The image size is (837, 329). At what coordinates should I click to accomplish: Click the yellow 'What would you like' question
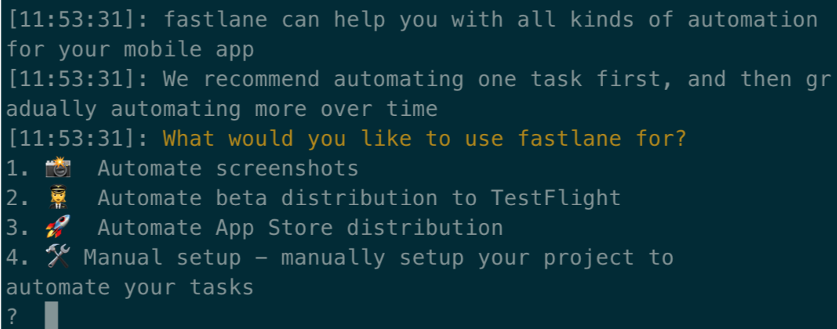pyautogui.click(x=424, y=139)
